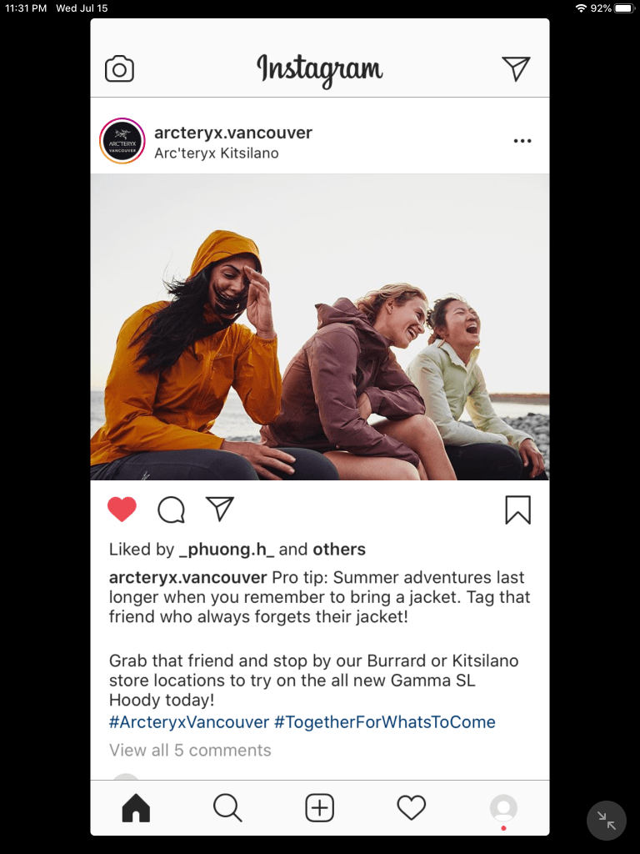Open _phuong.h_ profile from likes
Viewport: 640px width, 854px height.
[227, 549]
